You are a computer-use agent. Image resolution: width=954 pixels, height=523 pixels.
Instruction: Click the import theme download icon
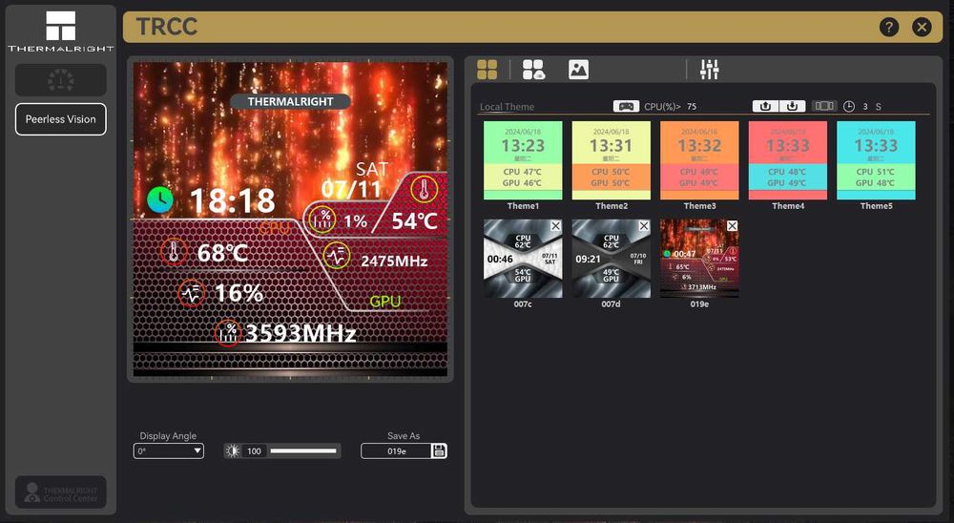tap(792, 106)
